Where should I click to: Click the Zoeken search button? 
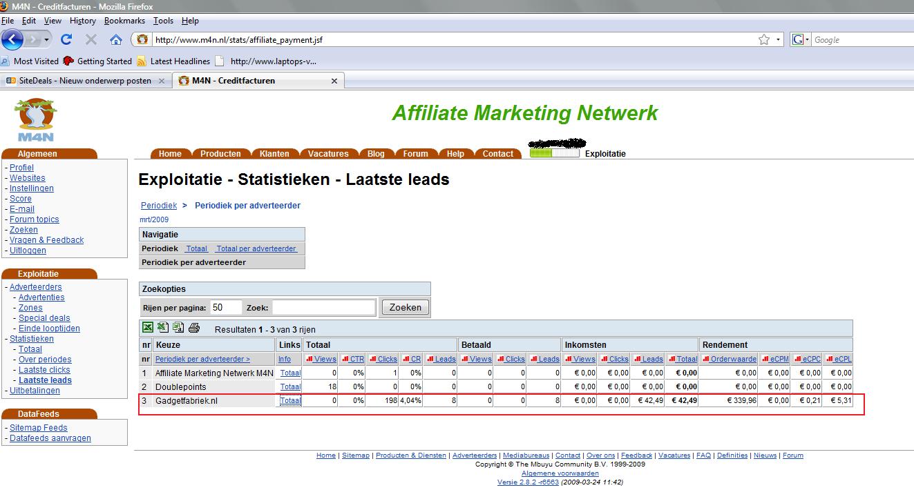click(x=405, y=307)
